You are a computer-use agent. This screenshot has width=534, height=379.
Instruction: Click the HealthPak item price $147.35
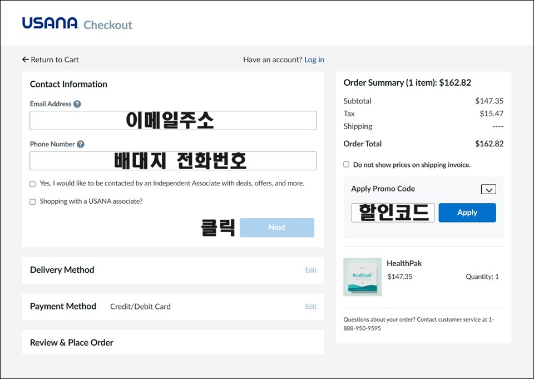(x=400, y=277)
